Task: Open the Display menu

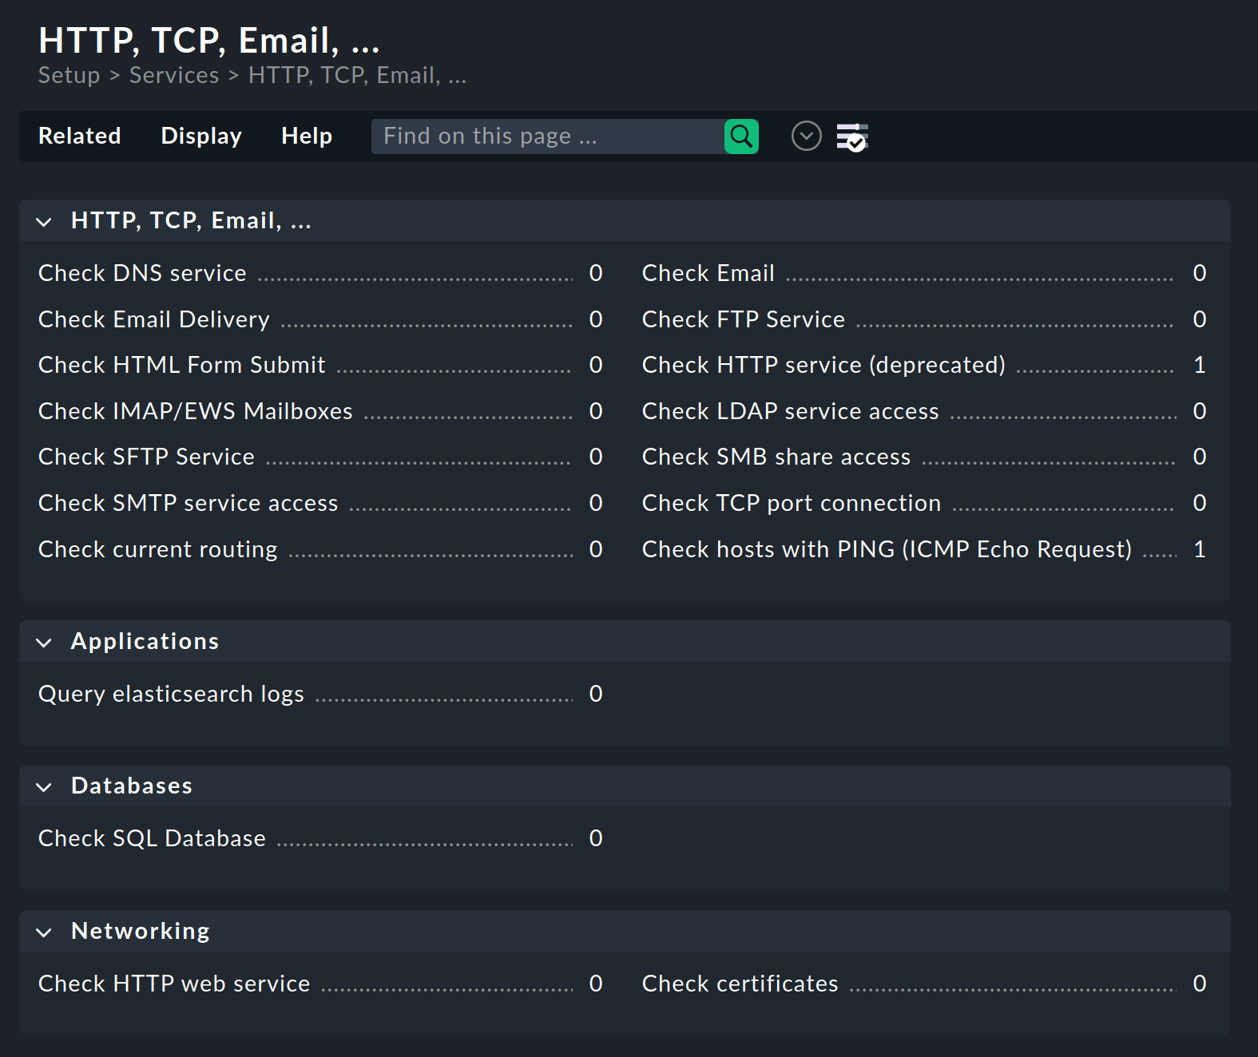Action: 201,137
